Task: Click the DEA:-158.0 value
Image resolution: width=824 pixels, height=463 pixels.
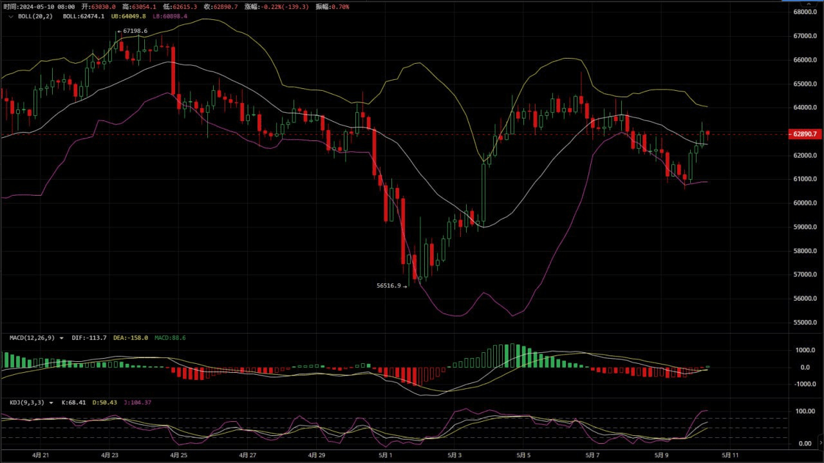Action: (131, 338)
